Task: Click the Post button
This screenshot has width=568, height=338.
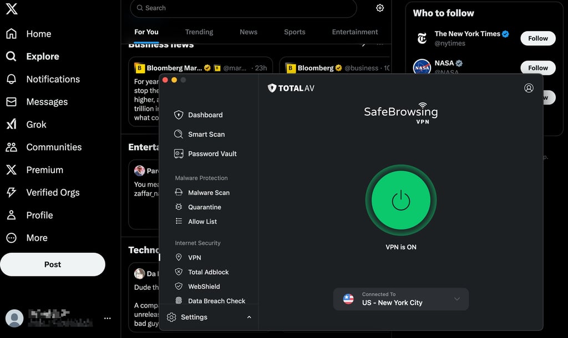Action: [53, 264]
